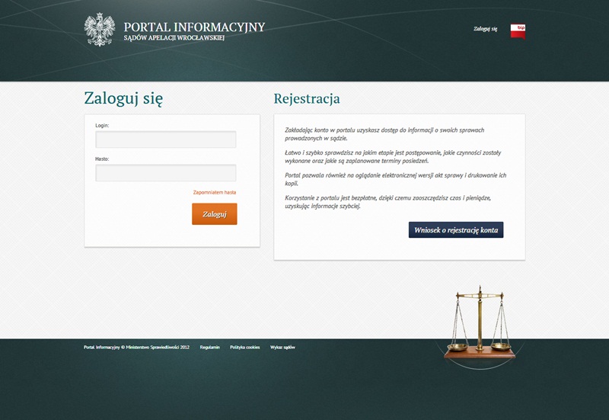The image size is (609, 420).
Task: Open the 'Polityka cookies' footer link
Action: pyautogui.click(x=244, y=347)
